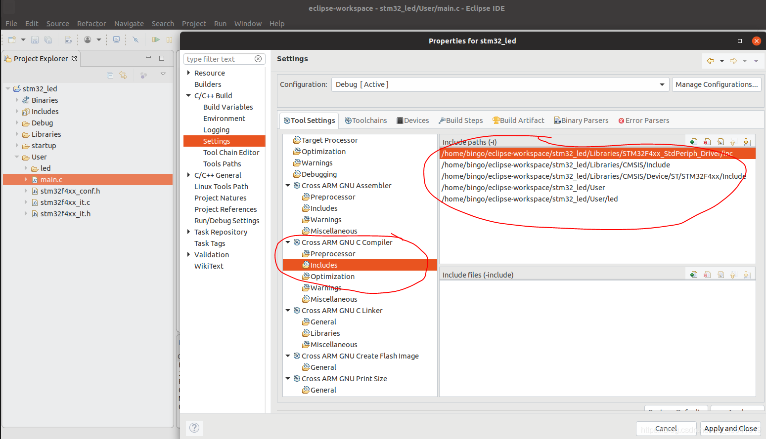The image size is (766, 439).
Task: Open stm32f4xx_it.c in Project Explorer
Action: pos(65,202)
